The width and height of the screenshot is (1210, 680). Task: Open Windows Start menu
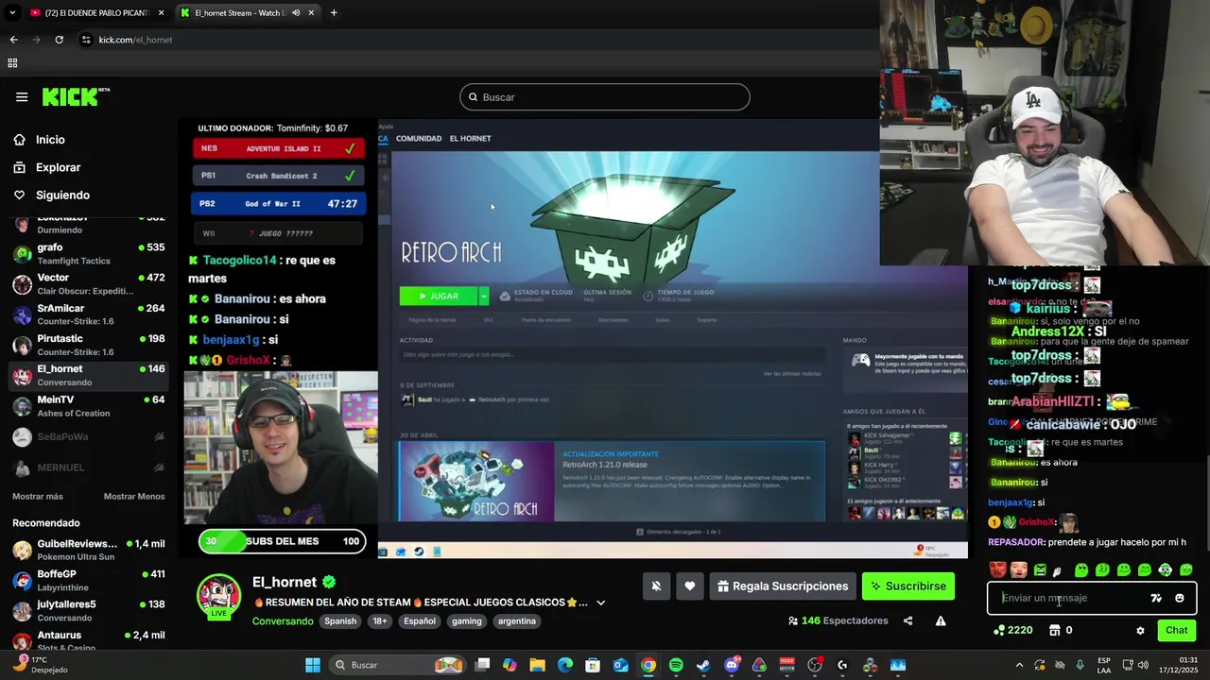[313, 665]
